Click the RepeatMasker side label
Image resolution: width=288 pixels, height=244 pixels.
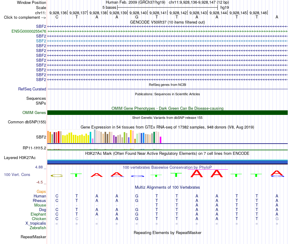pyautogui.click(x=33, y=237)
